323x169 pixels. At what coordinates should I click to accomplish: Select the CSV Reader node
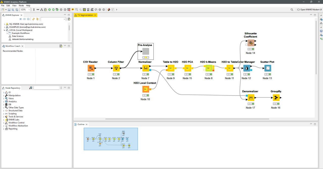click(91, 68)
